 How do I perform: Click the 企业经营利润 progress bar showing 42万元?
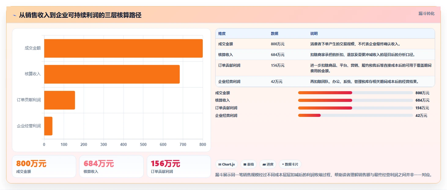(355, 115)
